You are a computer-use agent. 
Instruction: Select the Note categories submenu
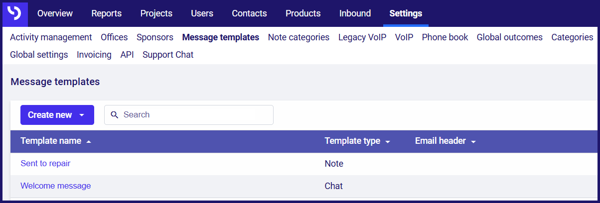point(299,37)
